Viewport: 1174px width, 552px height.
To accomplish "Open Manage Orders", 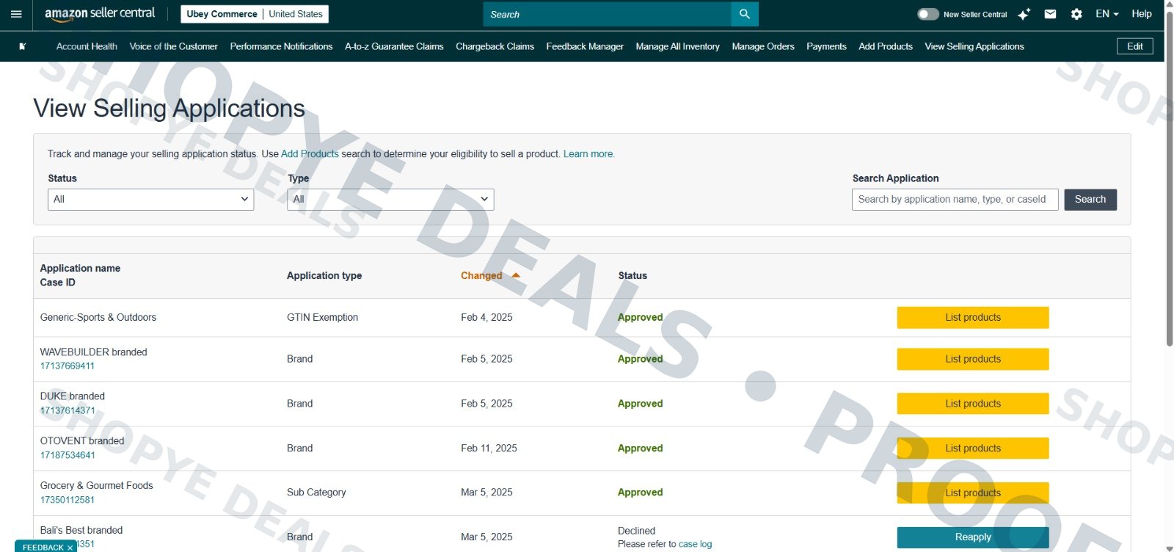I will tap(763, 46).
